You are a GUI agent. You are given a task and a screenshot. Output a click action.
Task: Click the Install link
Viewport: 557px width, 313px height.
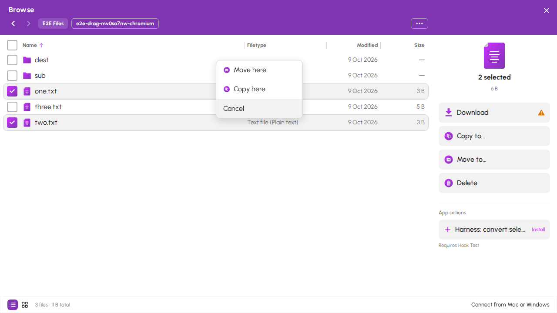coord(538,230)
